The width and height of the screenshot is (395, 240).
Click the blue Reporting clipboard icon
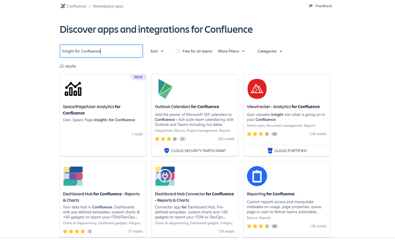click(257, 176)
